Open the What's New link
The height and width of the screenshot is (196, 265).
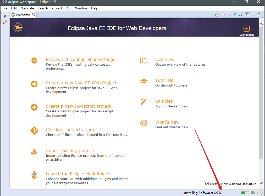(167, 122)
